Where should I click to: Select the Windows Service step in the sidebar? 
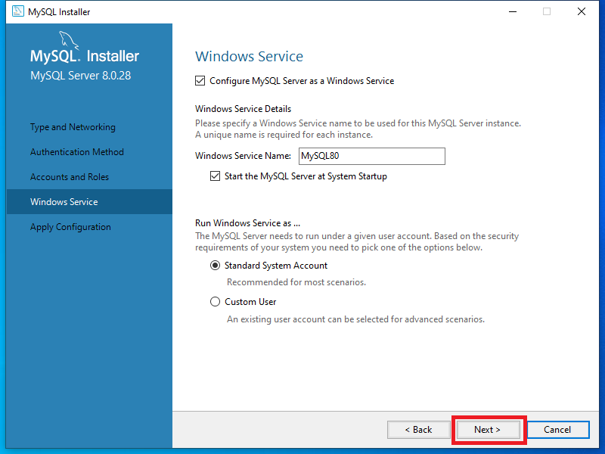coord(89,201)
